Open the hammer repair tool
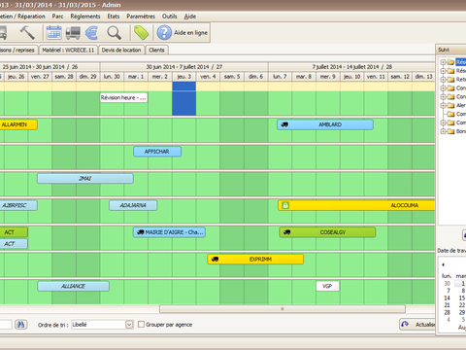The image size is (466, 350). click(x=27, y=32)
